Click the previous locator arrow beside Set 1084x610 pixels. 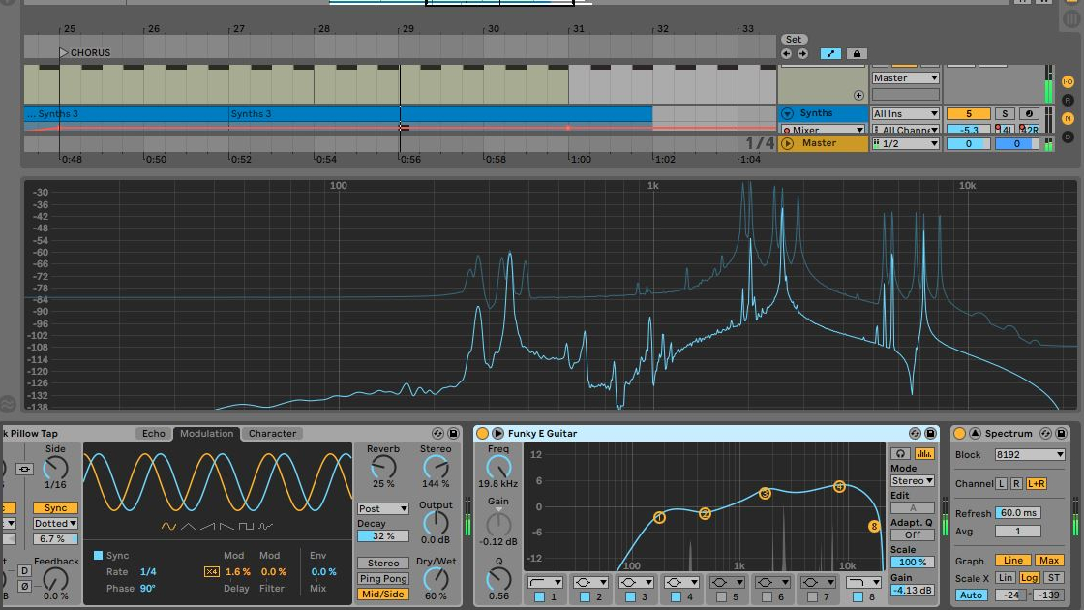[x=786, y=53]
